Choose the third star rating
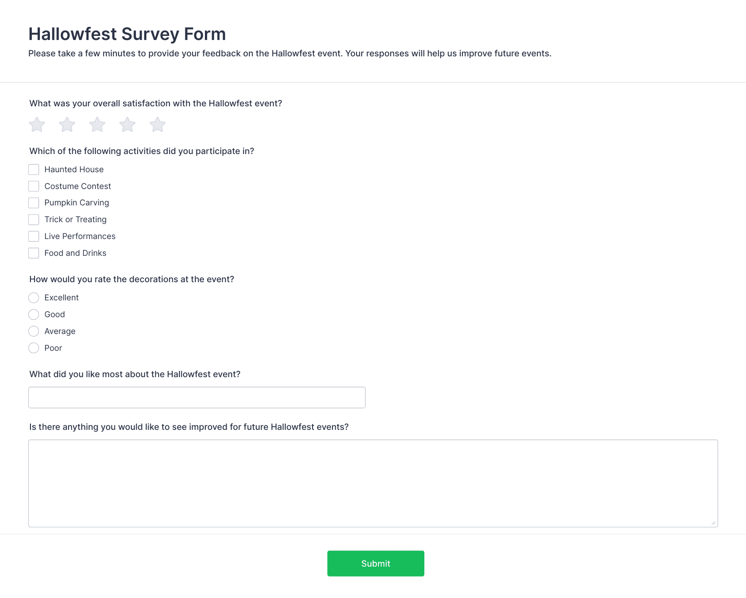 (x=97, y=125)
